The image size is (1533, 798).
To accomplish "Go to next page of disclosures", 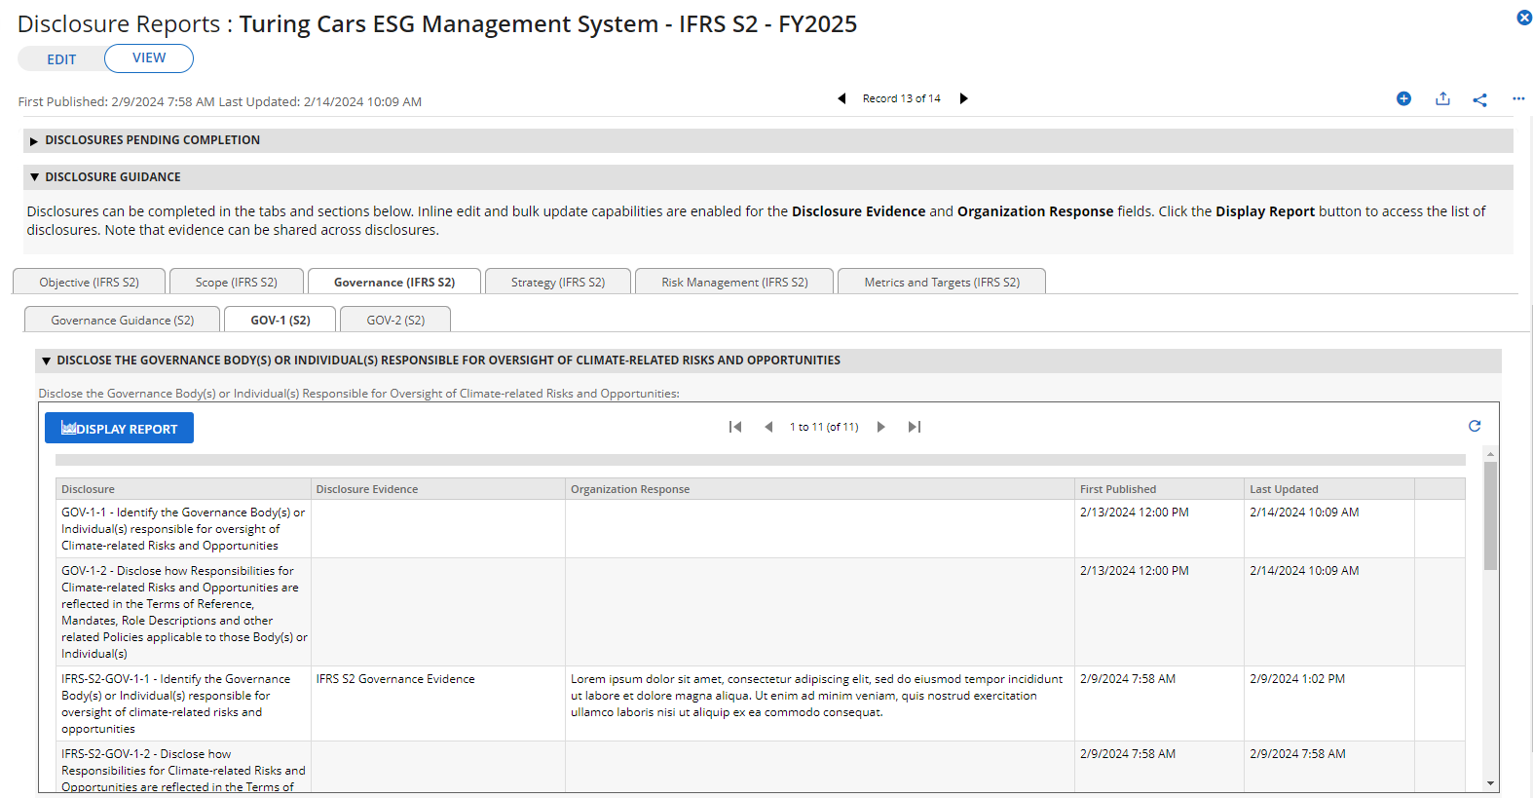I will tap(880, 427).
